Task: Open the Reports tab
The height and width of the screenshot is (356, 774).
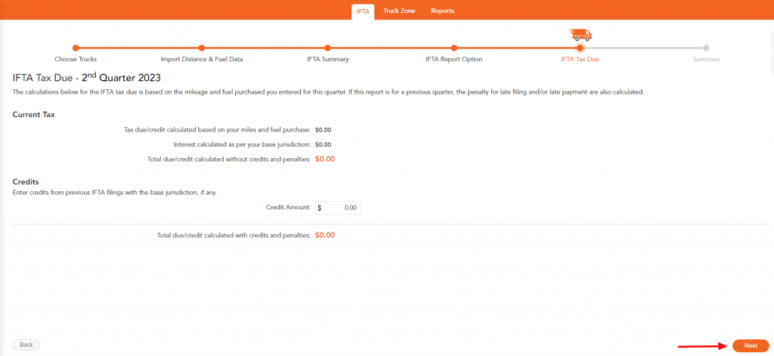Action: (x=442, y=11)
